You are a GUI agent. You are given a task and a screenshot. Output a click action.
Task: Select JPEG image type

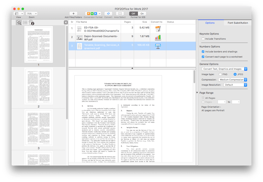[x=235, y=74]
